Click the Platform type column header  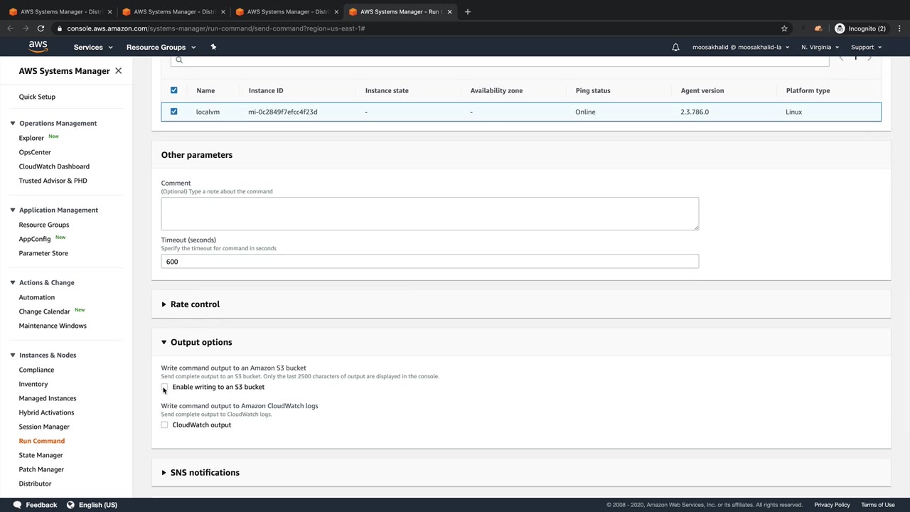click(808, 90)
